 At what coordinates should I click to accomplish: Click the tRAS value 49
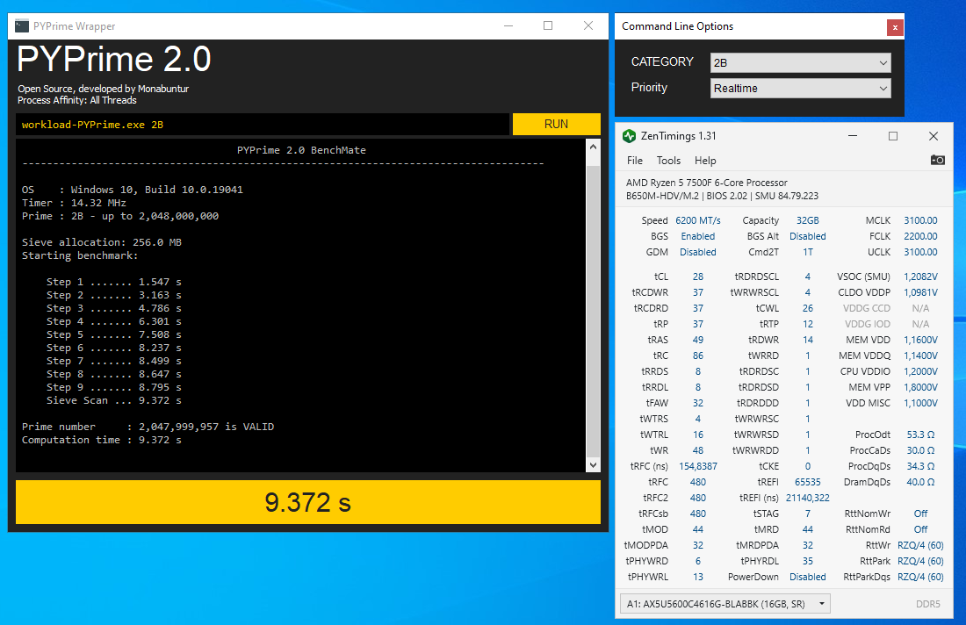(x=698, y=340)
